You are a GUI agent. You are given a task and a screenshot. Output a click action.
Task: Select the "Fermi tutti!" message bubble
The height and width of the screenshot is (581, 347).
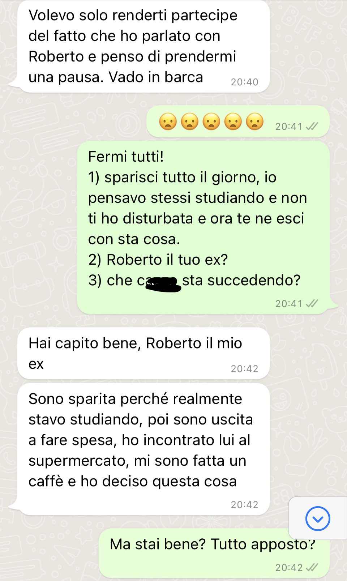(203, 227)
